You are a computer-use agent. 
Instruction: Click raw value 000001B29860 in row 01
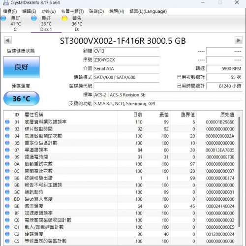(x=220, y=122)
